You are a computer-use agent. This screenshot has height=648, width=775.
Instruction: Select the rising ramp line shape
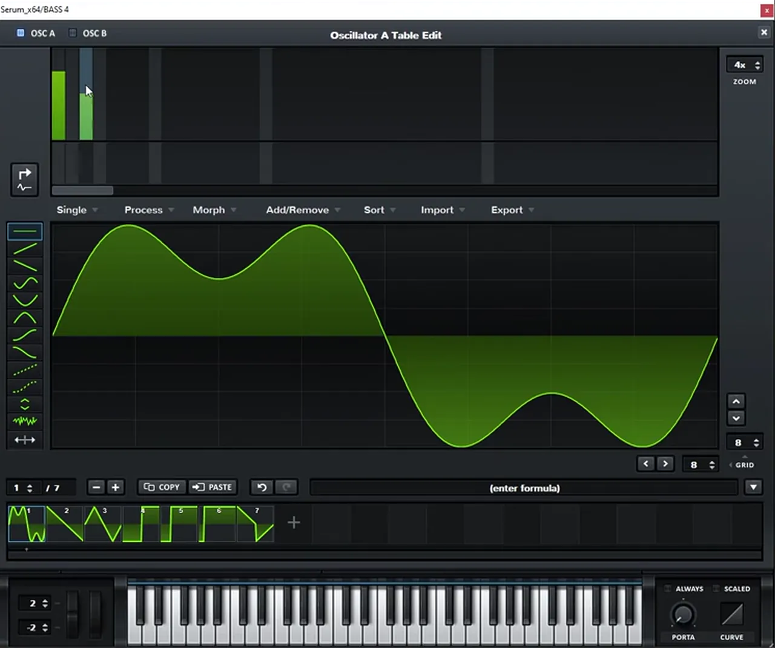tap(25, 248)
